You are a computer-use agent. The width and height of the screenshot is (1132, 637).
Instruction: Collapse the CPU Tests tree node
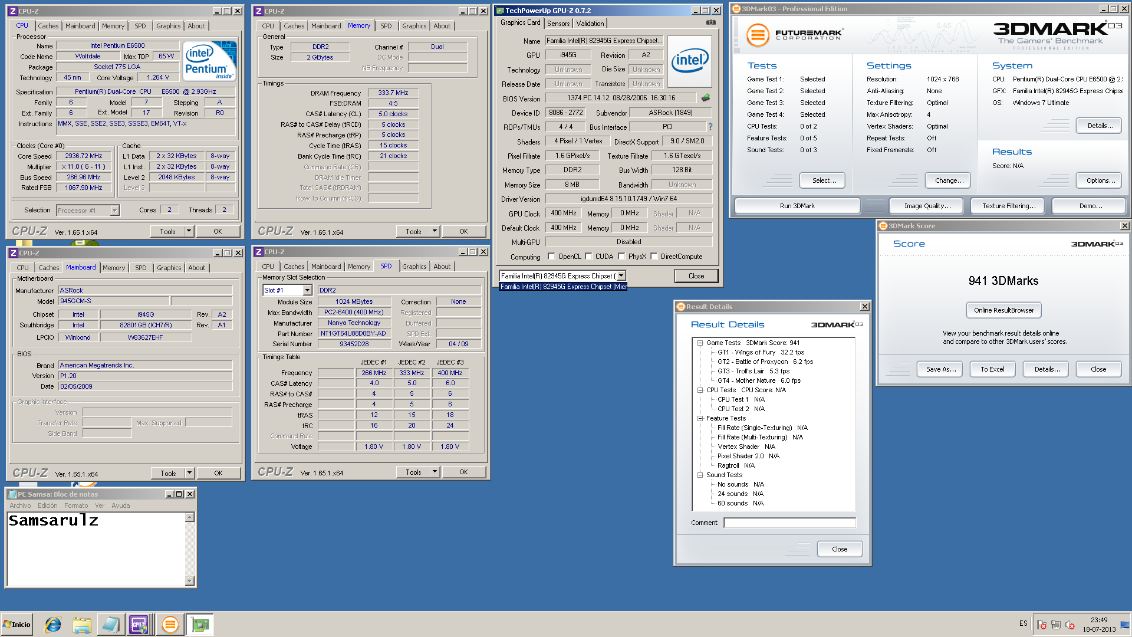(700, 390)
